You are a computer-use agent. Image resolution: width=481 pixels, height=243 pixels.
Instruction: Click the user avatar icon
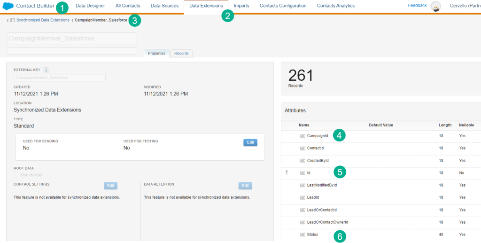click(435, 6)
